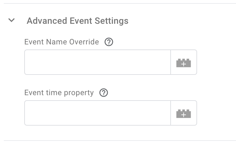
Task: Focus the Event Name Override text field
Action: pos(98,62)
